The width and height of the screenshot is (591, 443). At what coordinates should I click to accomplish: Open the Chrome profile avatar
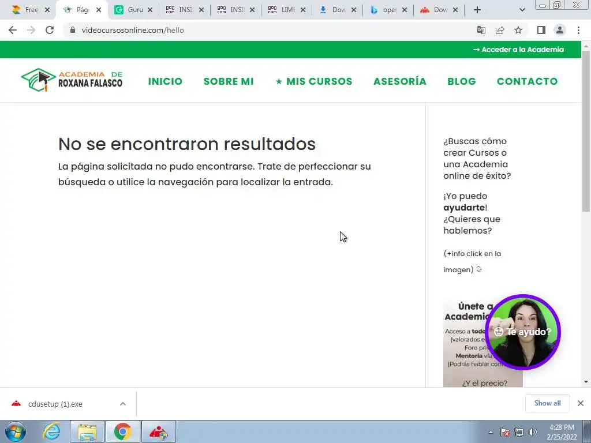pos(560,30)
